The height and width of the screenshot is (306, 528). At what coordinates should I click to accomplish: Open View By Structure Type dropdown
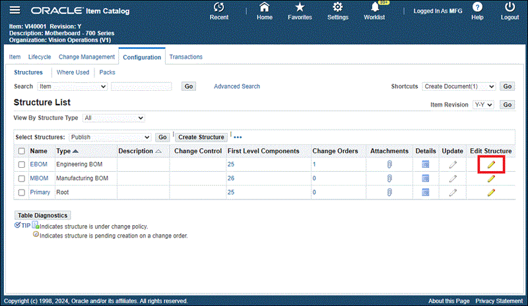114,118
